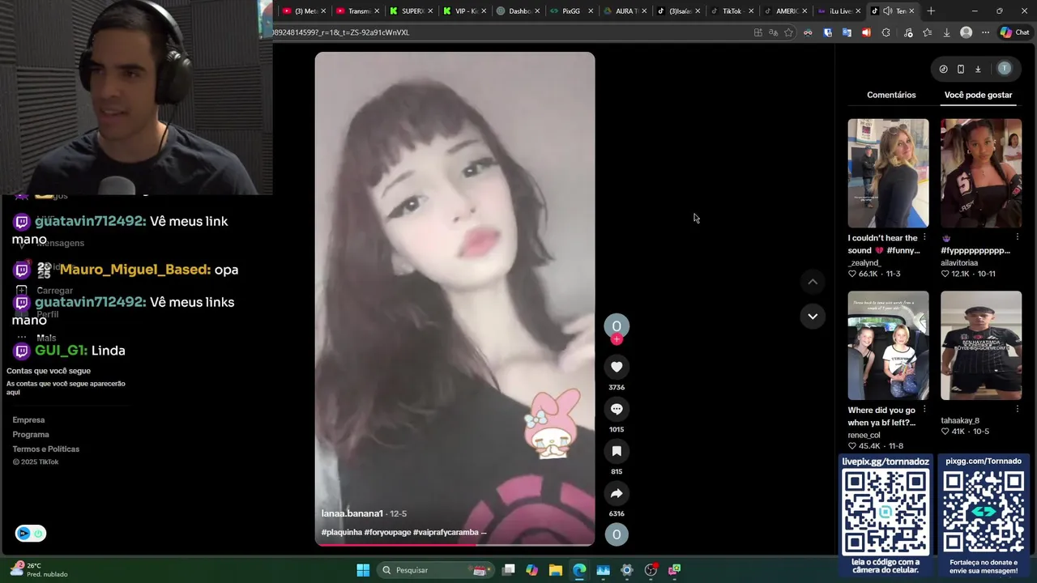Open weather widget showing 26°C
Viewport: 1037px width, 583px height.
[x=37, y=569]
